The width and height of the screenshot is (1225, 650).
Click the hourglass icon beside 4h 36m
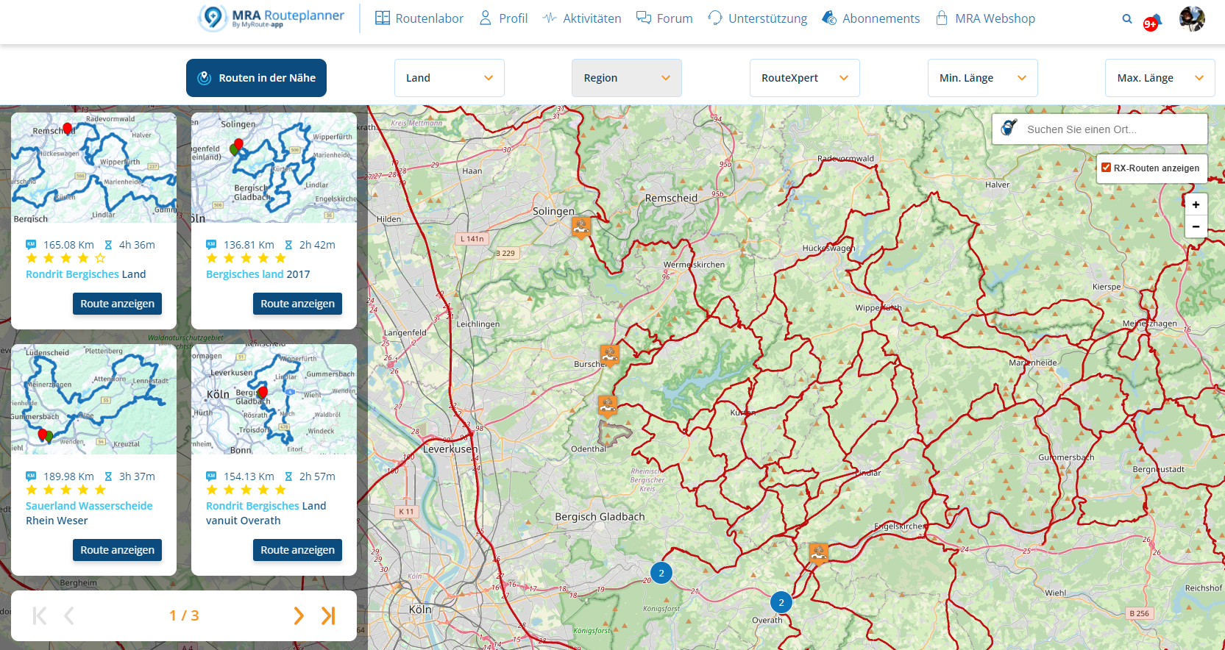pos(108,244)
